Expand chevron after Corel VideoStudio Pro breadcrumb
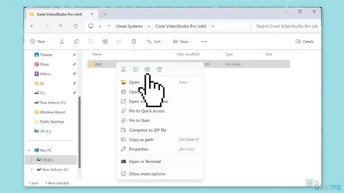The image size is (344, 193). click(213, 26)
